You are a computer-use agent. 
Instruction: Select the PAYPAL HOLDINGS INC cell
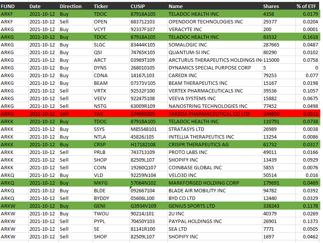coord(214,221)
